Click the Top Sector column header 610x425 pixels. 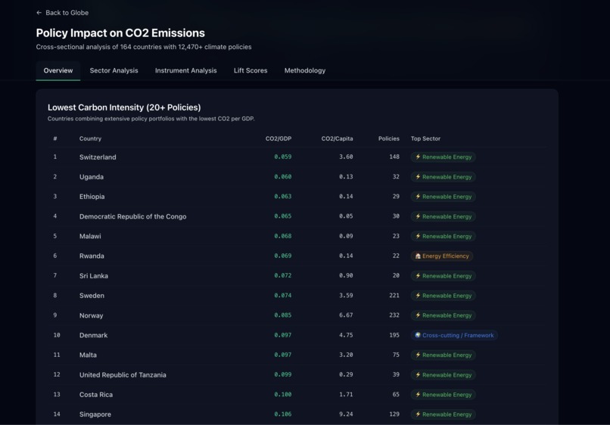point(425,138)
